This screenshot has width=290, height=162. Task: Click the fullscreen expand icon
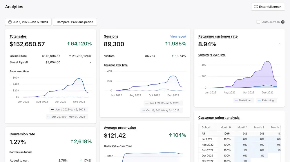pyautogui.click(x=256, y=7)
